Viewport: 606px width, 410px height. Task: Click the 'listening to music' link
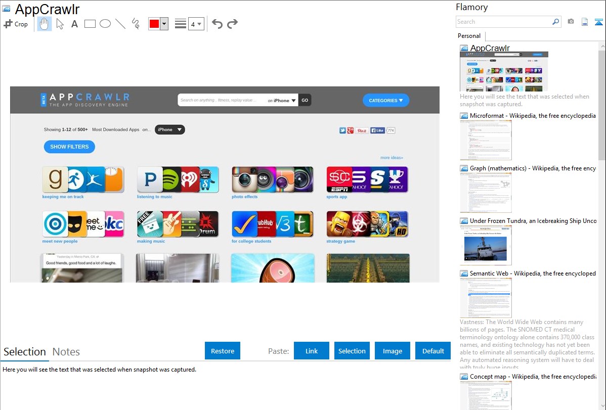pos(155,197)
